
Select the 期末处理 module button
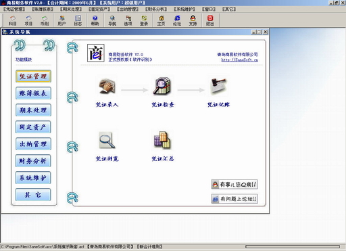coord(33,110)
